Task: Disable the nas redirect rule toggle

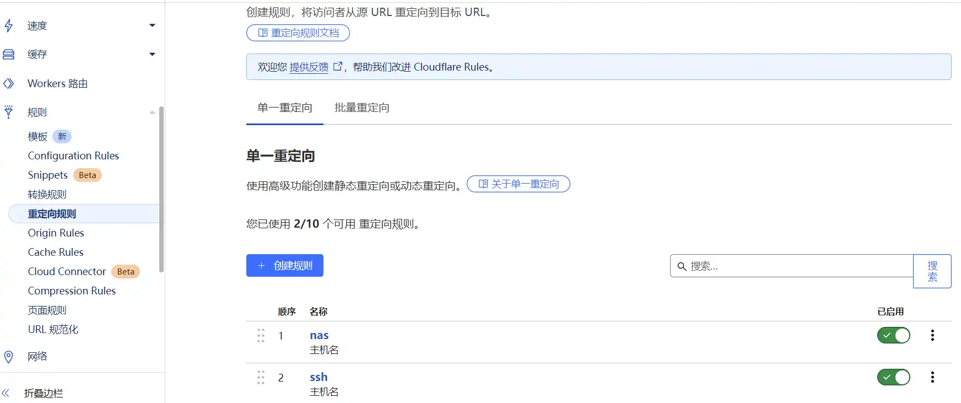Action: click(893, 335)
